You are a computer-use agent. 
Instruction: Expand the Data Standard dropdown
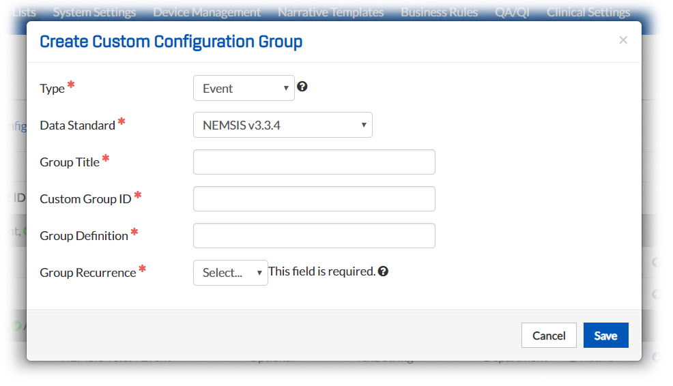283,125
